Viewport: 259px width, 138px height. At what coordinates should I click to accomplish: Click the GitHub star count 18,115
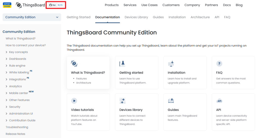tap(60, 5)
